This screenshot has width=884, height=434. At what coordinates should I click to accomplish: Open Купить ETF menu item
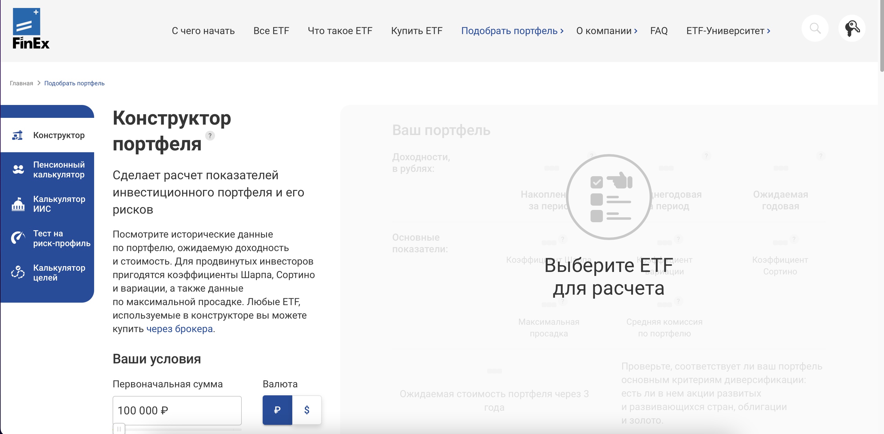coord(416,31)
